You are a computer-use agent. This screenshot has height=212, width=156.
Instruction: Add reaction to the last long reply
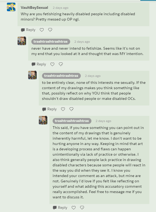(x=82, y=207)
